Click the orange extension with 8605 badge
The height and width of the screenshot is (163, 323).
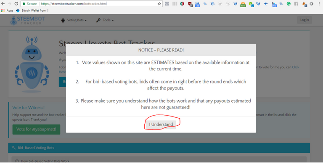(243, 4)
